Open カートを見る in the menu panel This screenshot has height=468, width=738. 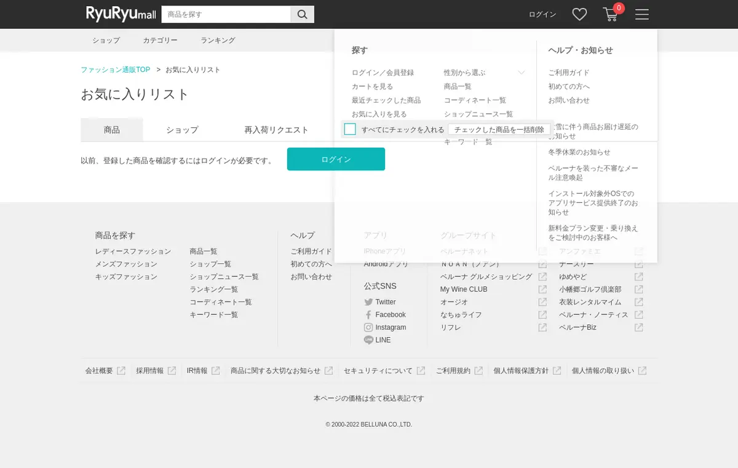[373, 87]
